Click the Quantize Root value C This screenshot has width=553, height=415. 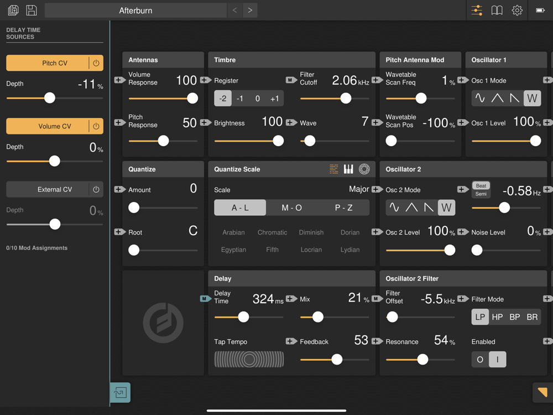click(193, 231)
